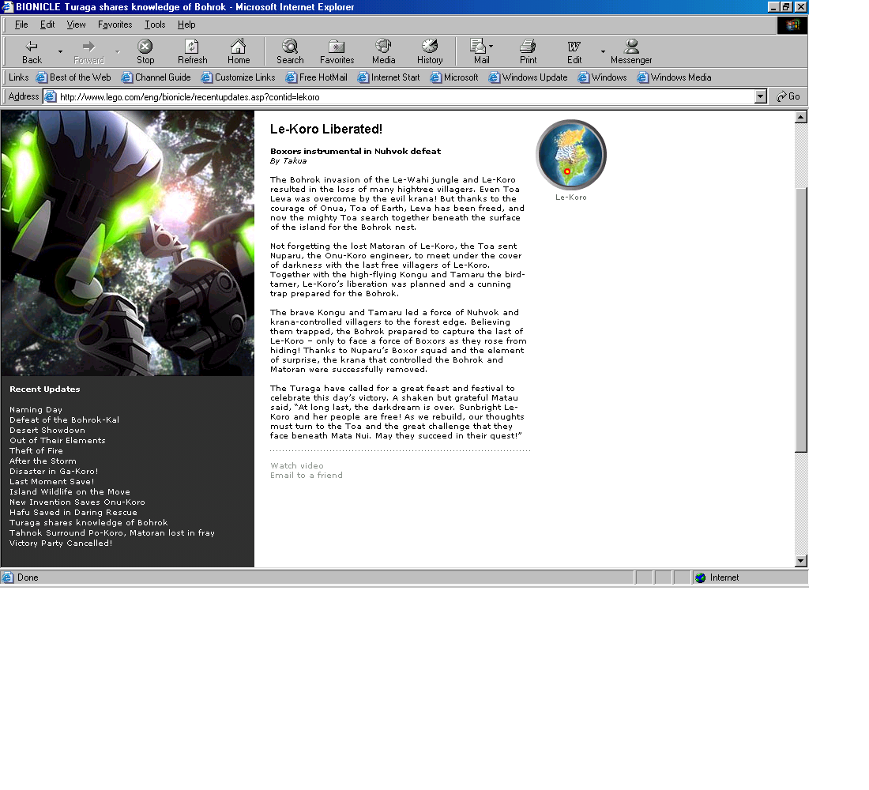The height and width of the screenshot is (790, 869).
Task: Click the Watch video link
Action: (x=296, y=465)
